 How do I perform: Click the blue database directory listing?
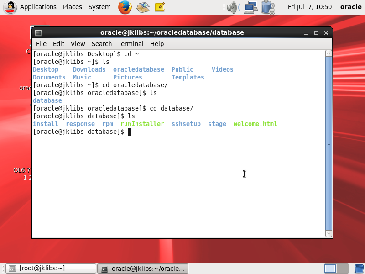[47, 100]
